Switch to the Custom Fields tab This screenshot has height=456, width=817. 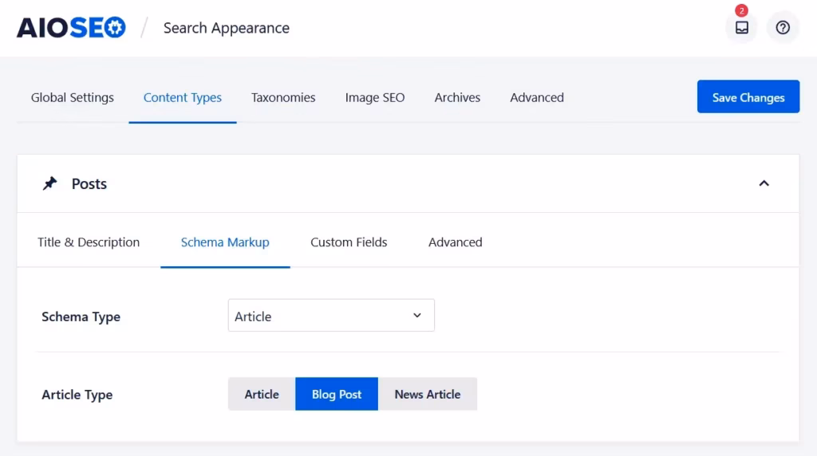point(349,242)
